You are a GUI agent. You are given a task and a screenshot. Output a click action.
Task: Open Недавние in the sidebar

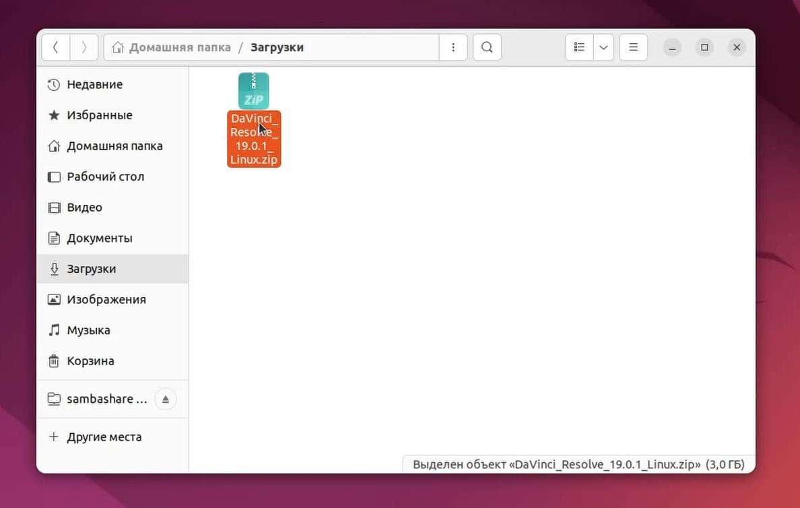point(112,84)
